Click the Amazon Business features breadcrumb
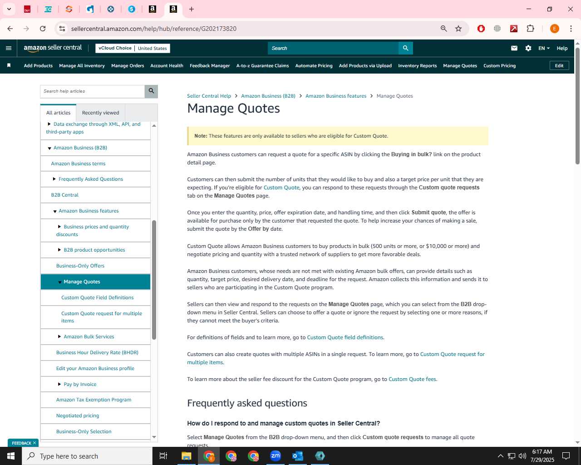Screen dimensions: 581x465 (336, 96)
